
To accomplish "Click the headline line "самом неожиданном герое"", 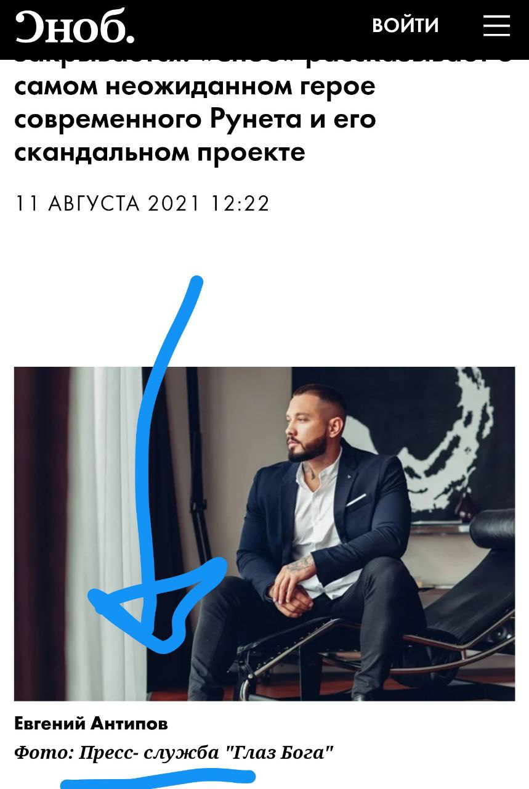I will coord(195,86).
